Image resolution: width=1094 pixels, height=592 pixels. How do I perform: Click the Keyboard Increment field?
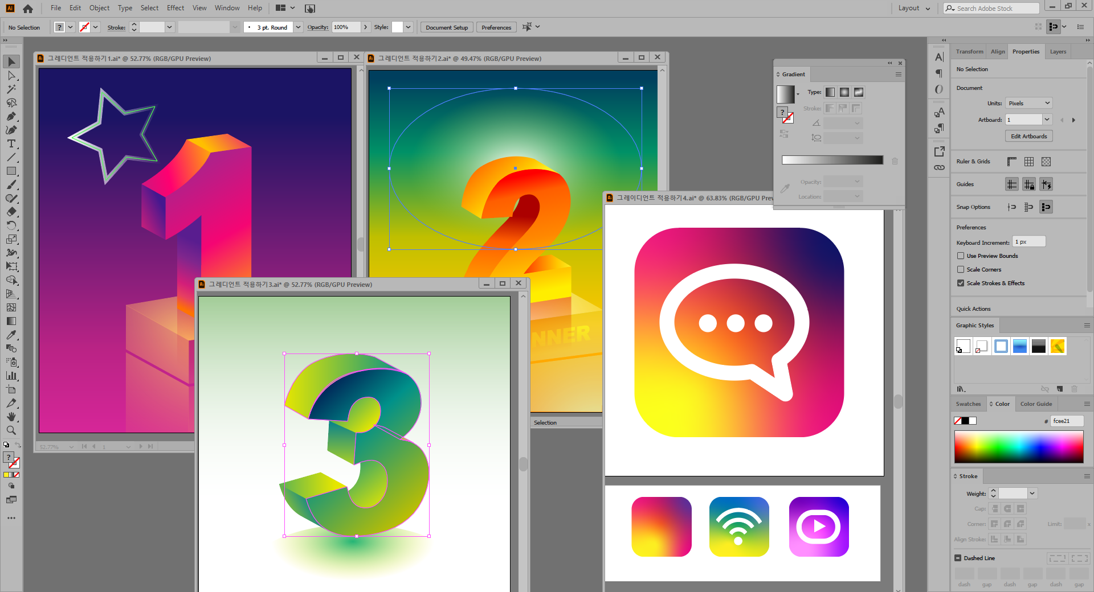1029,242
